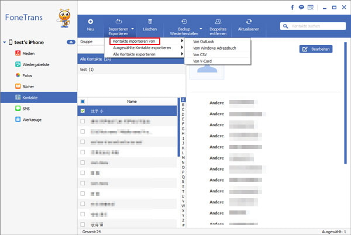Jump to letter M in alphabet index
Image resolution: width=351 pixels, height=235 pixels.
184,158
